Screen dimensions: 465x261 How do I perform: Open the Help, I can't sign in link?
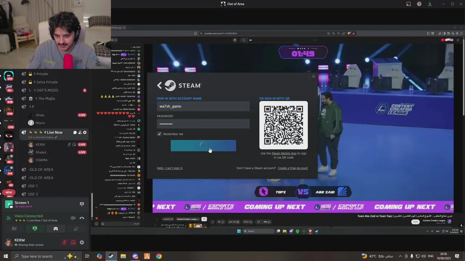[170, 168]
